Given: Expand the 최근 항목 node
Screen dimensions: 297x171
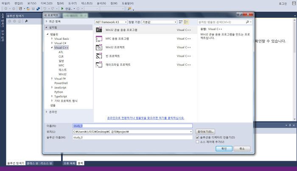Looking at the screenshot, I should click(46, 21).
